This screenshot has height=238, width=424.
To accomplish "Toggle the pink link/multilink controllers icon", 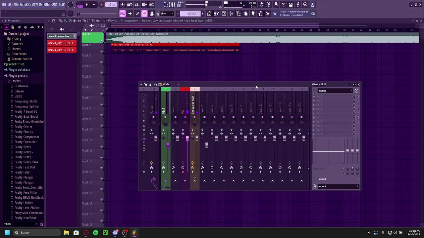I will pos(144,14).
